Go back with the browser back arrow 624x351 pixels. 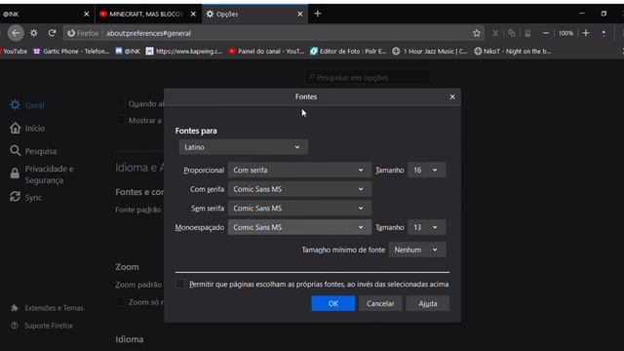(16, 33)
